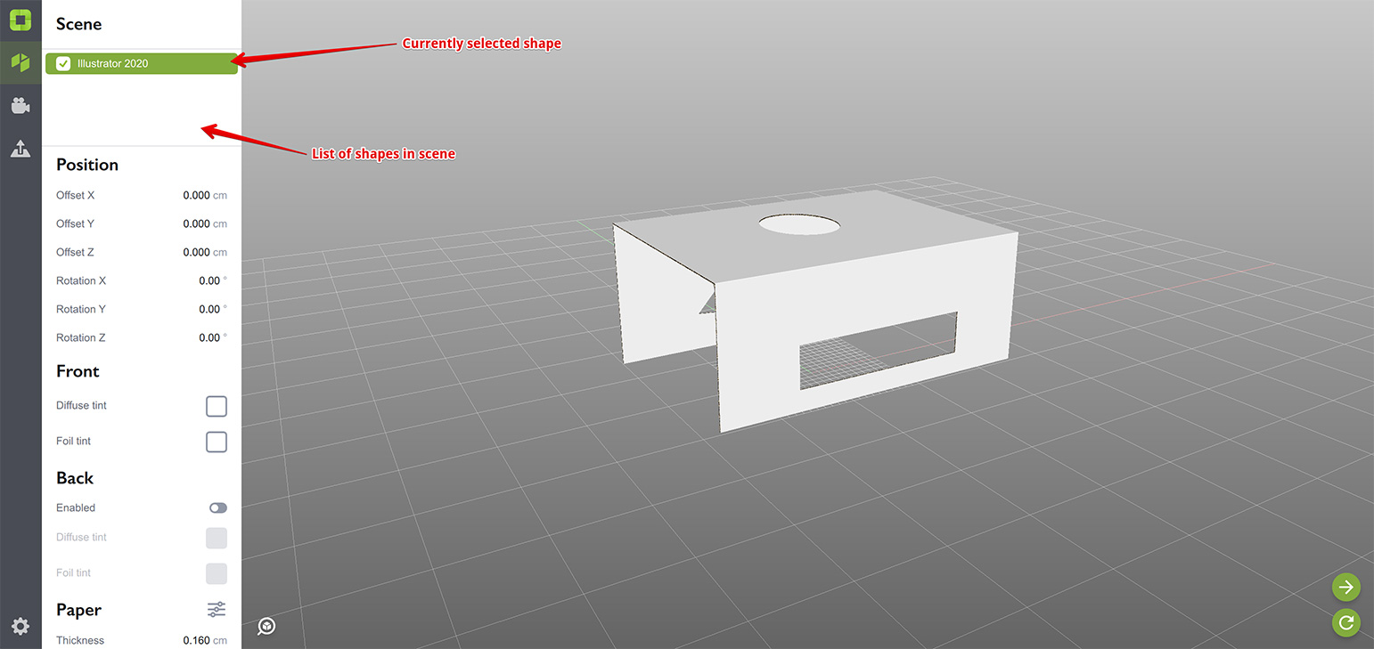Open the Scene shapes panel icon
Image resolution: width=1374 pixels, height=649 pixels.
(20, 62)
